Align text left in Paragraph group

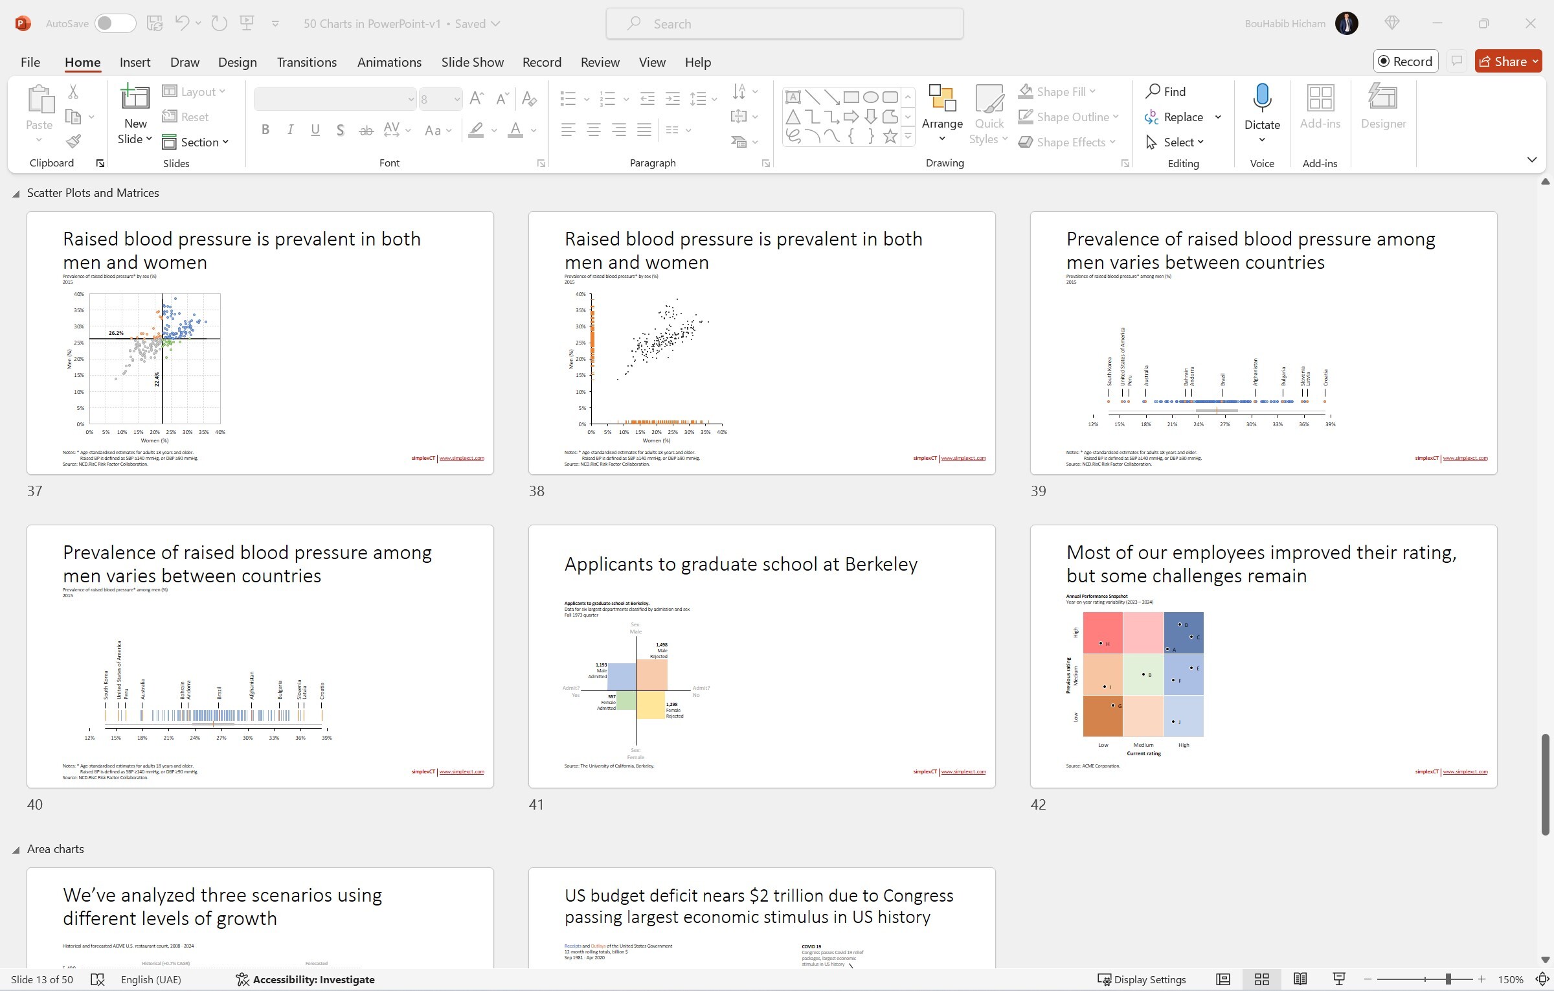coord(568,130)
